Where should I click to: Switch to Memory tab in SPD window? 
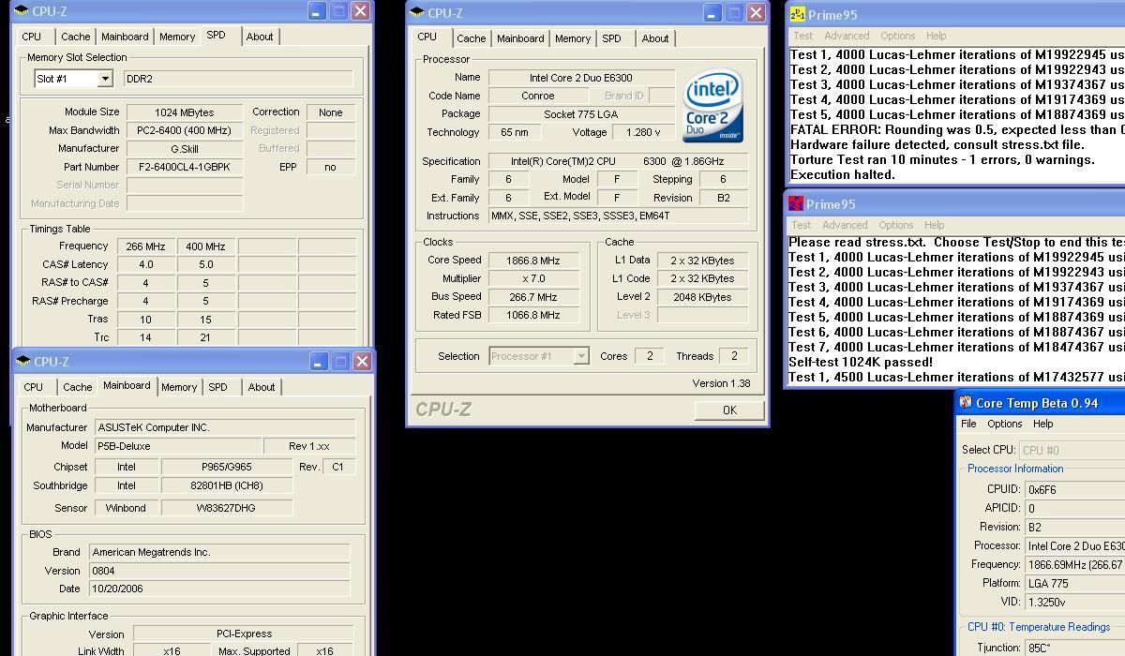coord(177,37)
